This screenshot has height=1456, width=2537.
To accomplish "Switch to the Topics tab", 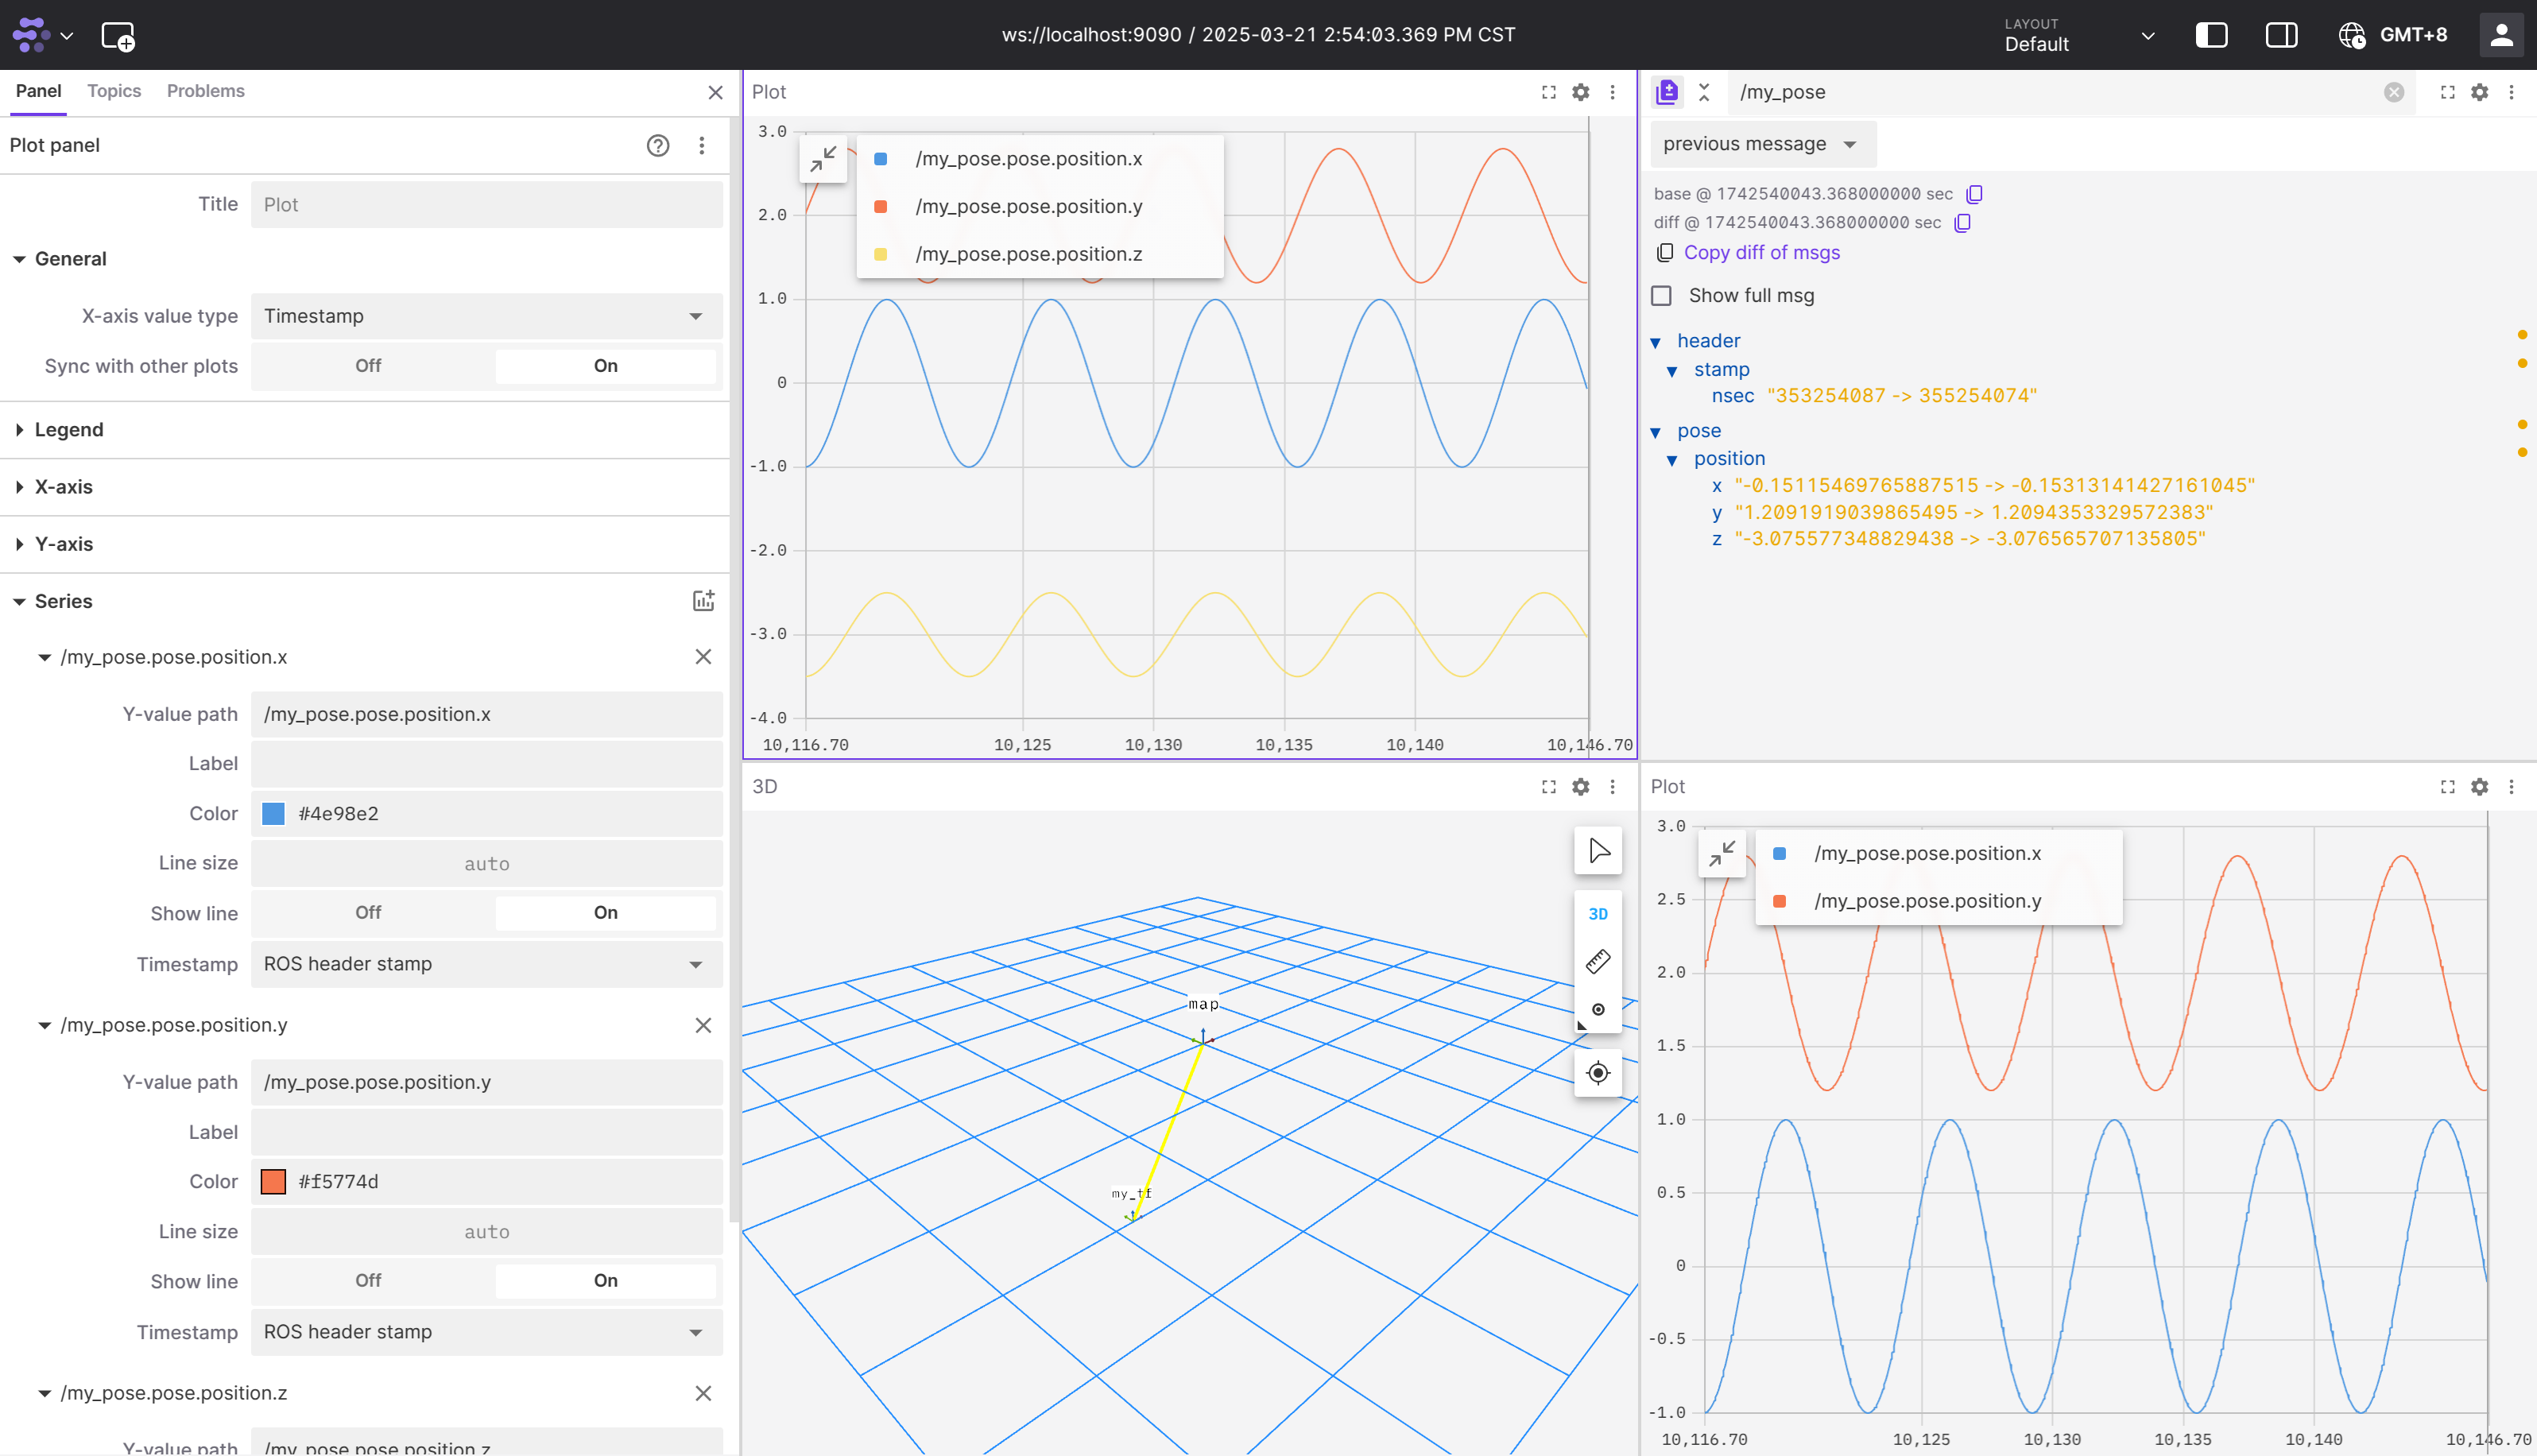I will tap(114, 91).
